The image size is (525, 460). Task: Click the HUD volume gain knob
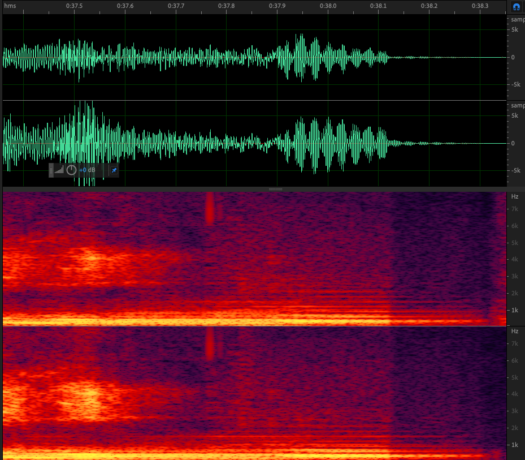(x=71, y=170)
